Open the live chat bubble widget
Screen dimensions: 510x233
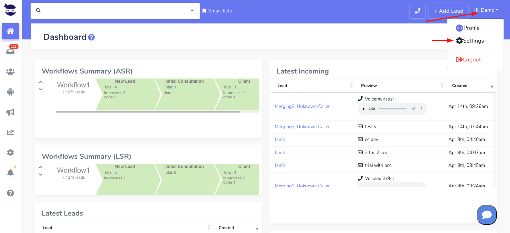point(487,215)
